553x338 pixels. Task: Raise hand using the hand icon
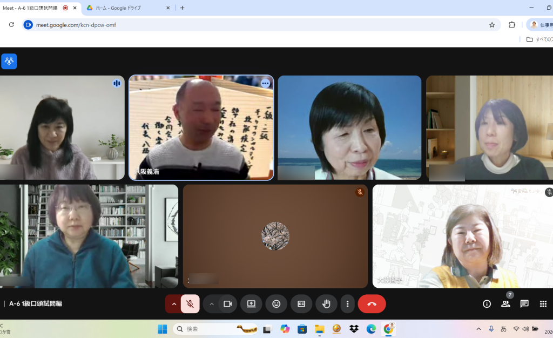pyautogui.click(x=326, y=304)
